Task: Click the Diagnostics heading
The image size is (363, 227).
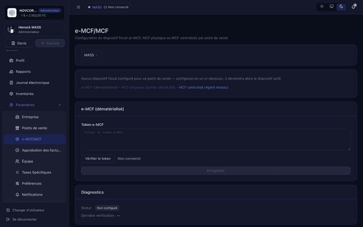Action: (x=93, y=192)
